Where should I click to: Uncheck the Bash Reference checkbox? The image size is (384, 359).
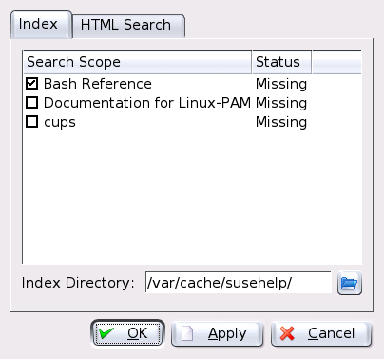tap(31, 84)
